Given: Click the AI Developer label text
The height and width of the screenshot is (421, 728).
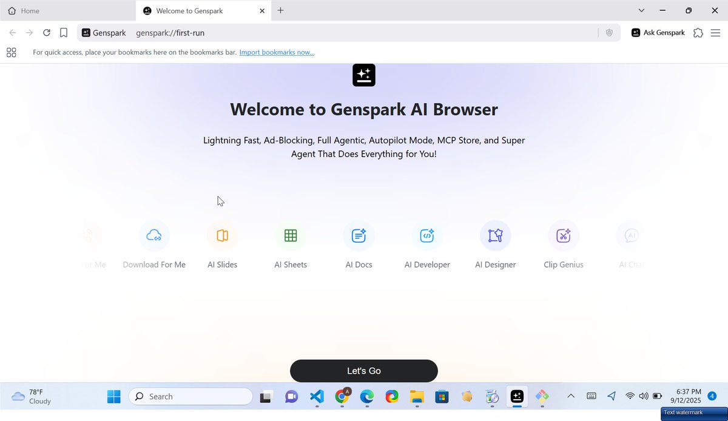Looking at the screenshot, I should coord(427,264).
